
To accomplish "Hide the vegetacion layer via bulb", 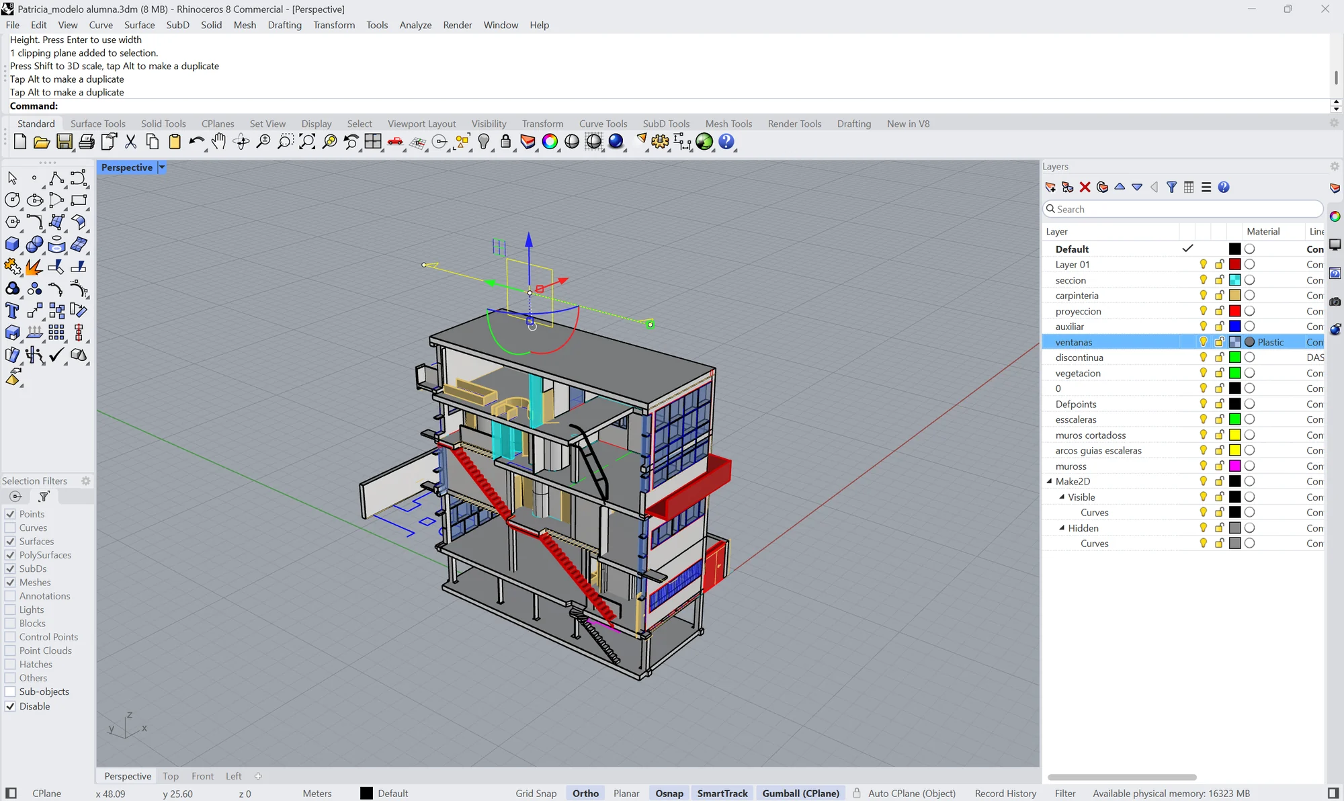I will coord(1204,373).
